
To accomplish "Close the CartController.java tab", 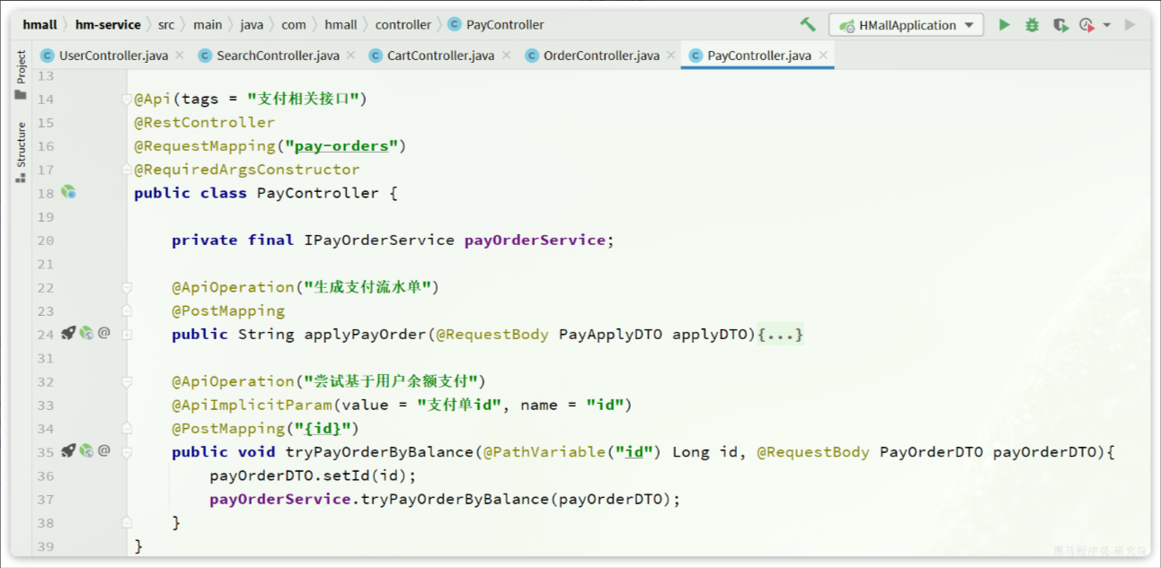I will pos(506,56).
